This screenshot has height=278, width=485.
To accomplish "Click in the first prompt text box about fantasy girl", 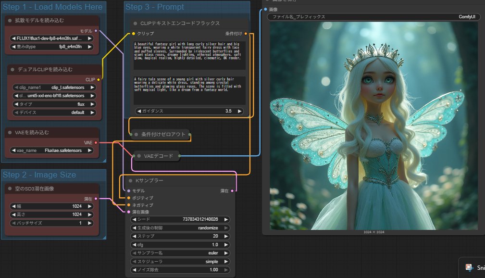I will (189, 55).
